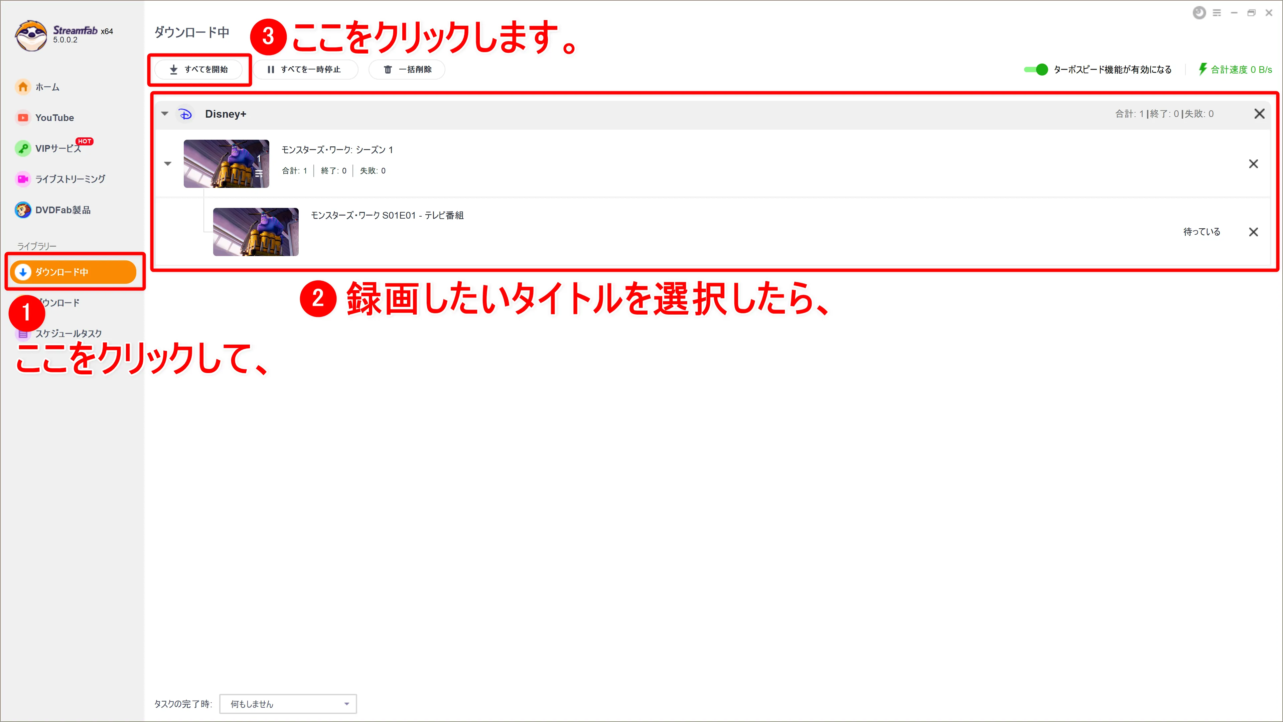Click title モンスターズ・ワーク: シーズン 1
Image resolution: width=1283 pixels, height=722 pixels.
tap(337, 150)
